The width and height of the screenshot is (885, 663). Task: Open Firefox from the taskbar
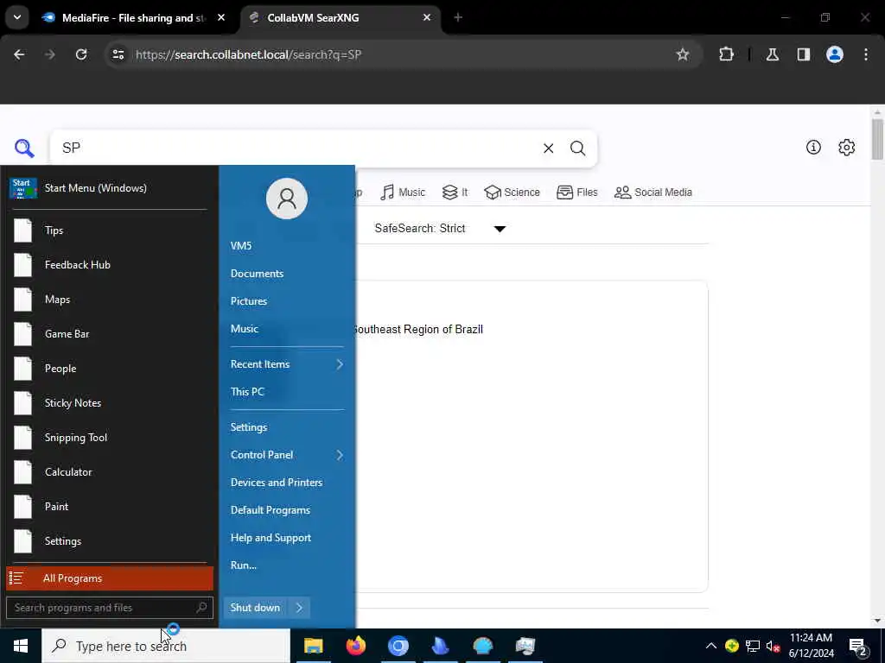click(x=355, y=646)
